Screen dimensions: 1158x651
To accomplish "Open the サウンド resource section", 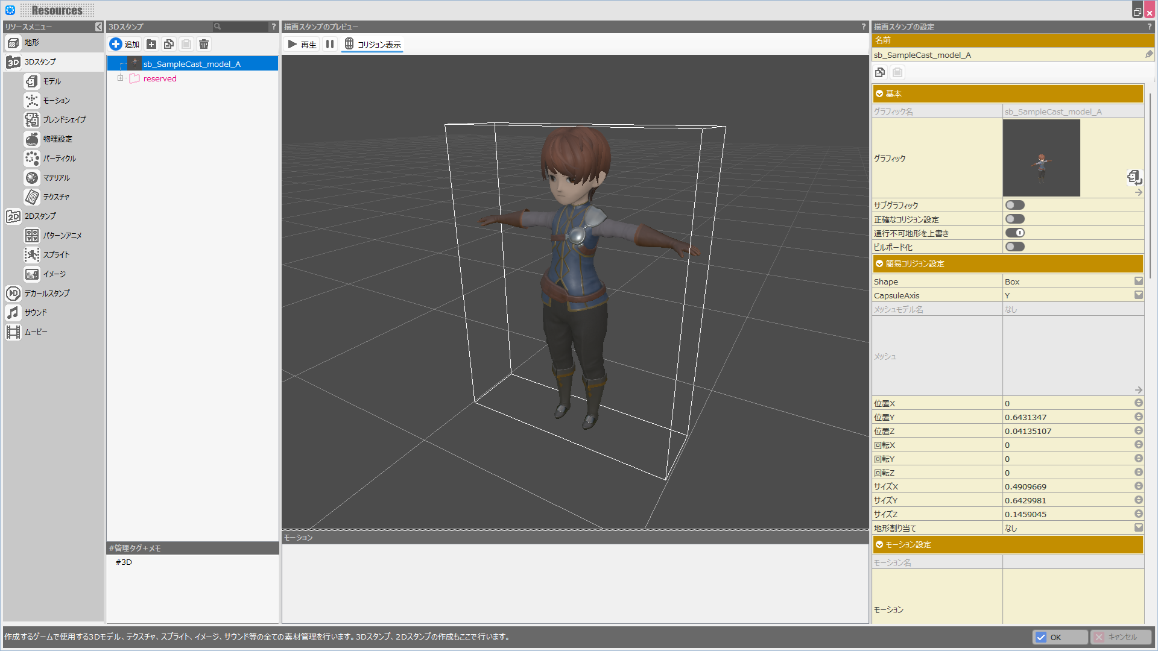I will click(x=35, y=312).
